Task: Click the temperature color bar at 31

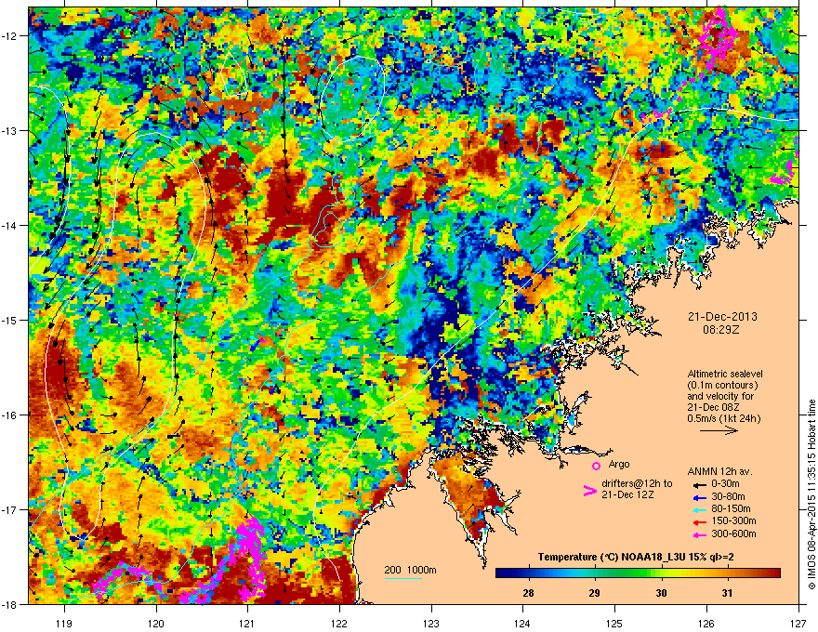Action: (x=727, y=573)
